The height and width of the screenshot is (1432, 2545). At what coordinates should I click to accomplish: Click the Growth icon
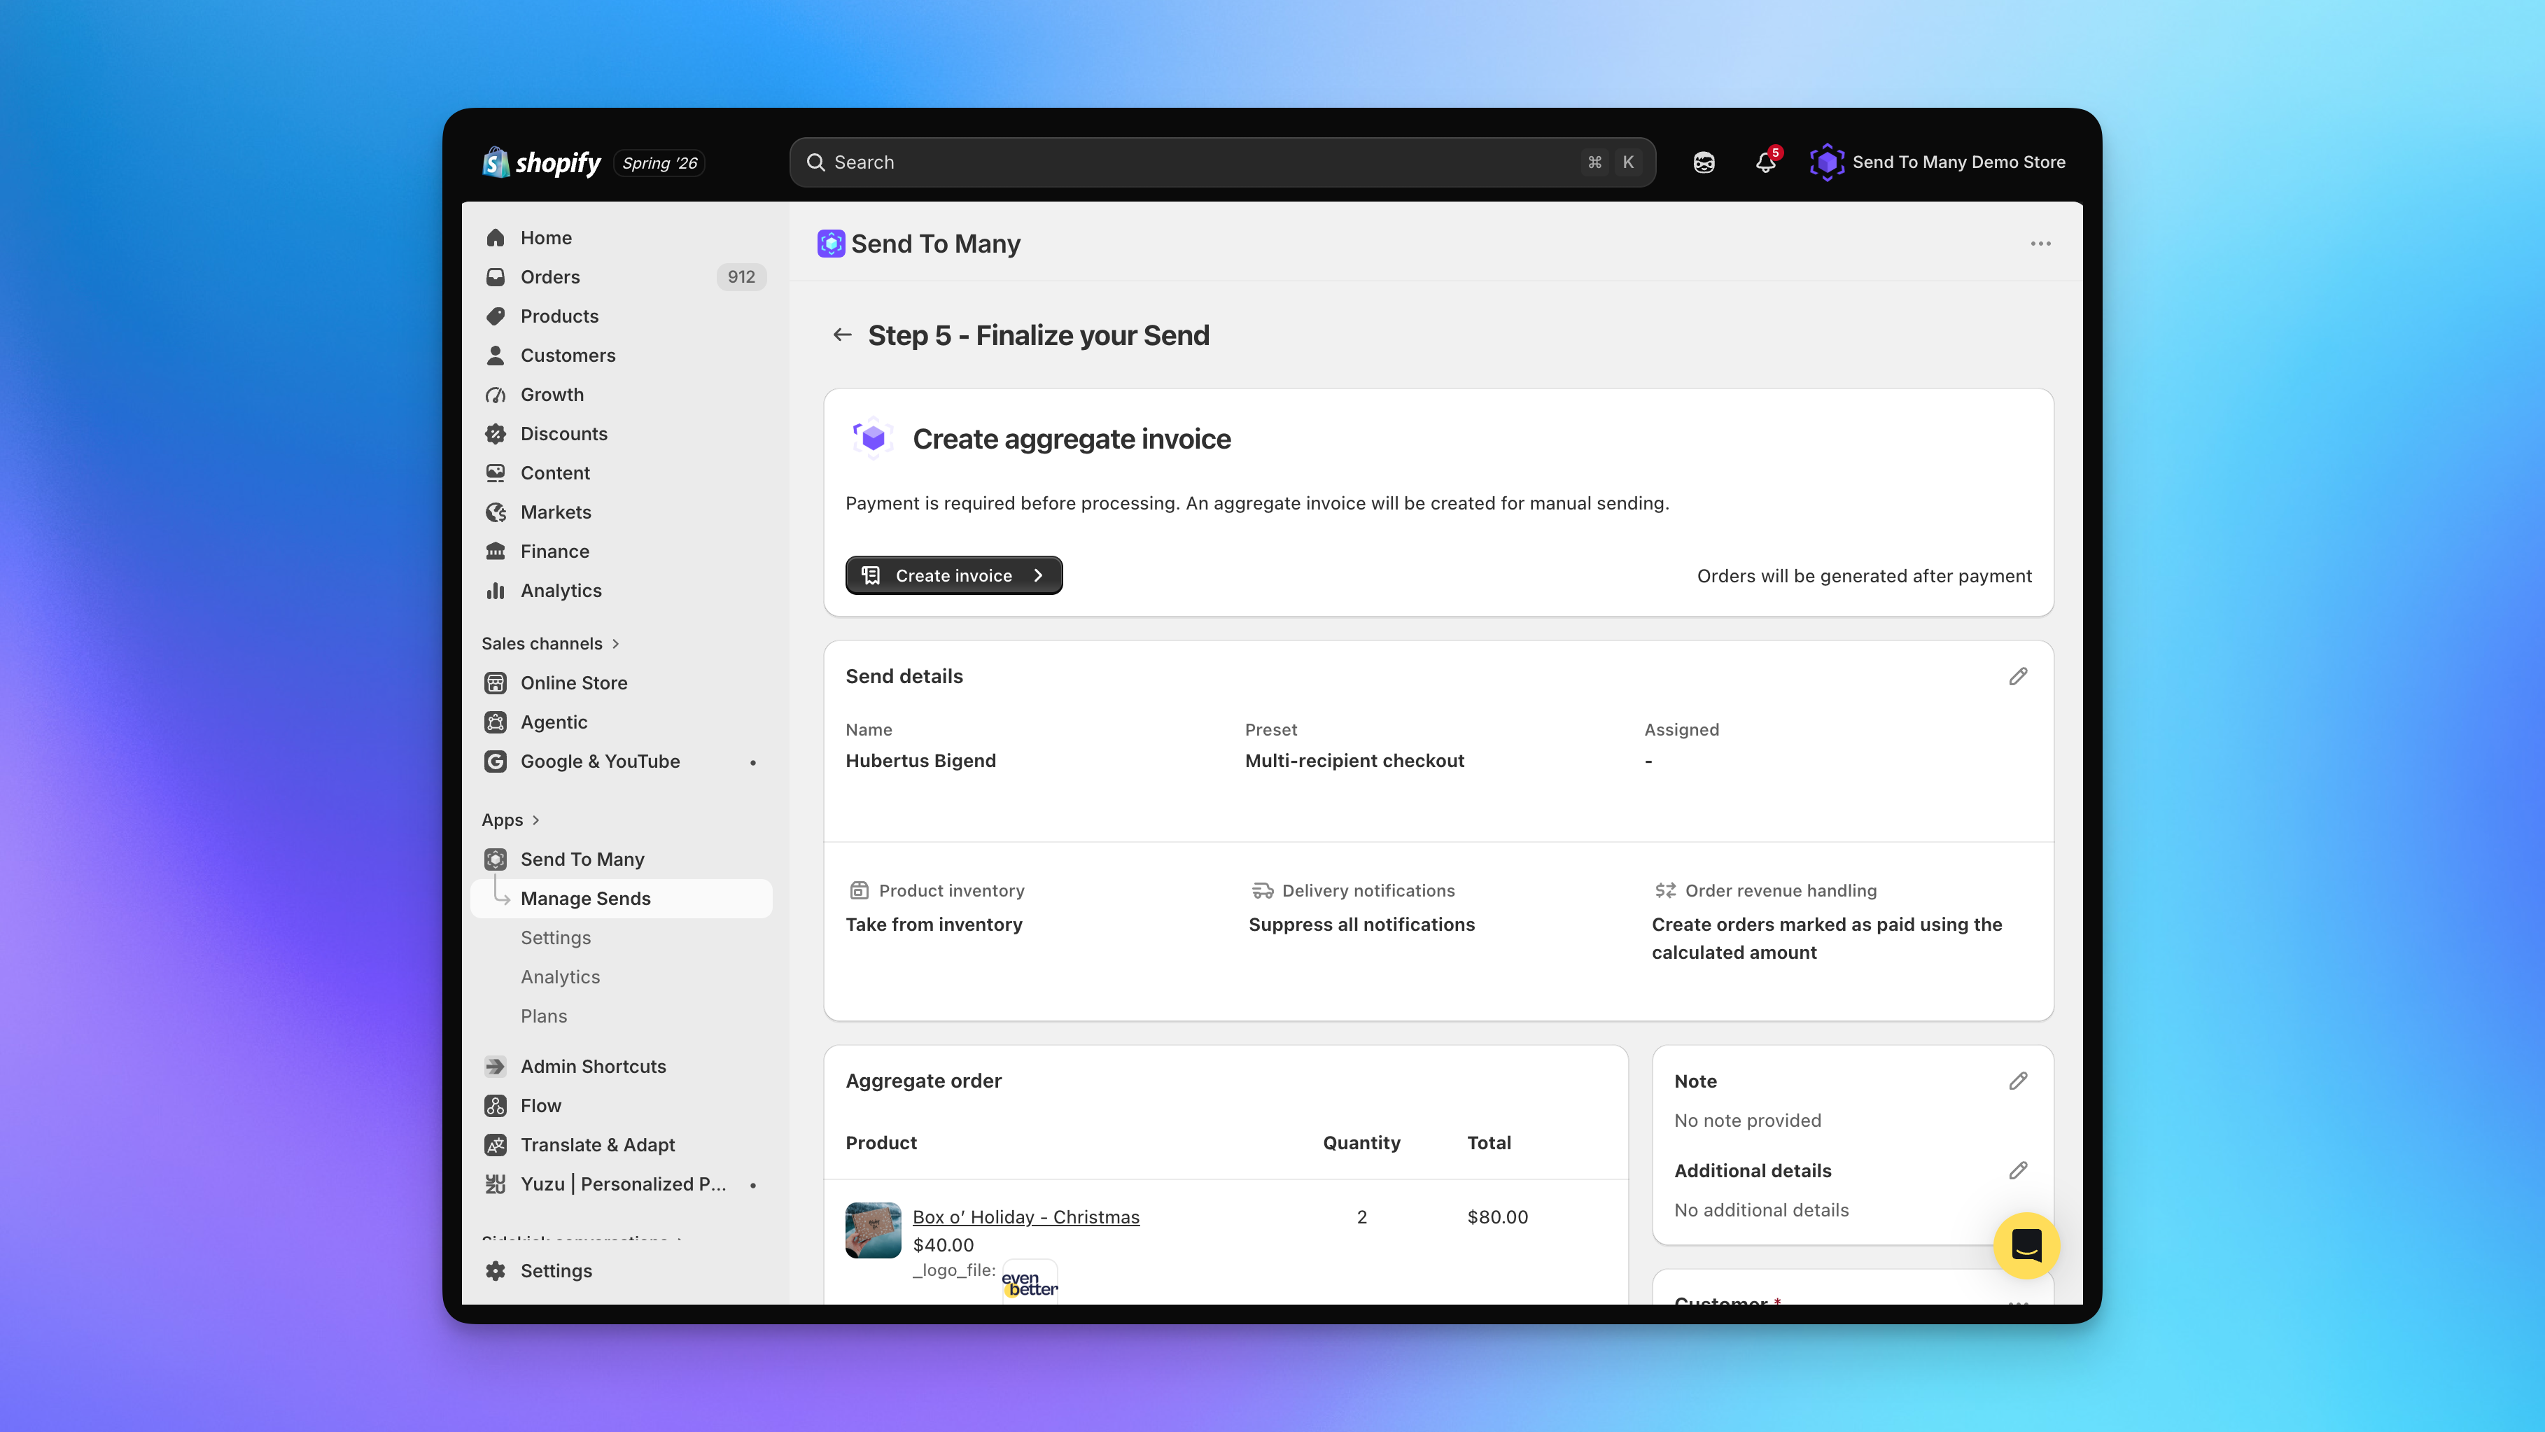click(496, 395)
